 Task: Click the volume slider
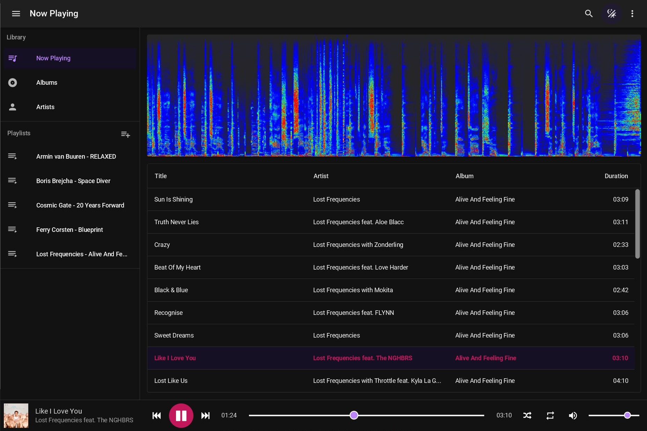coord(614,415)
